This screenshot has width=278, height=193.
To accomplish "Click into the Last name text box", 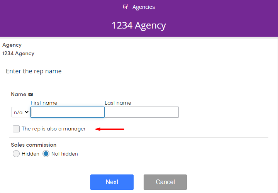I will coord(142,112).
